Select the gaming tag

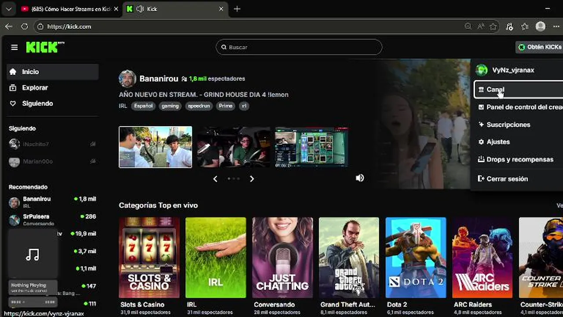click(x=170, y=106)
